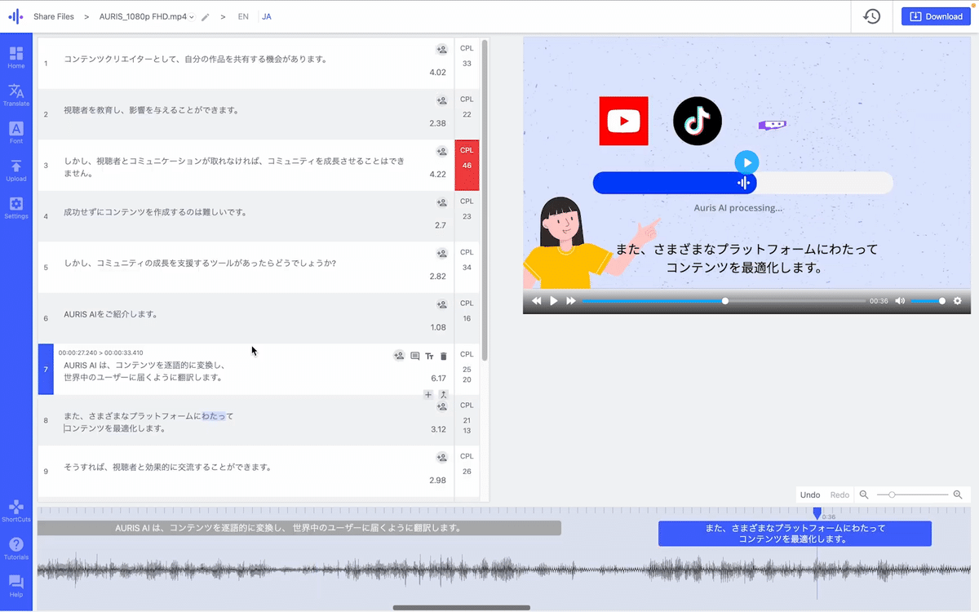Select the blue highlighted subtitle timeline block
The width and height of the screenshot is (979, 612).
point(795,534)
